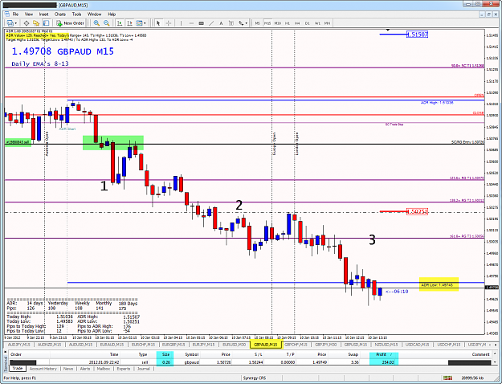
Task: Expand the New Chart dropdown arrow
Action: click(16, 23)
